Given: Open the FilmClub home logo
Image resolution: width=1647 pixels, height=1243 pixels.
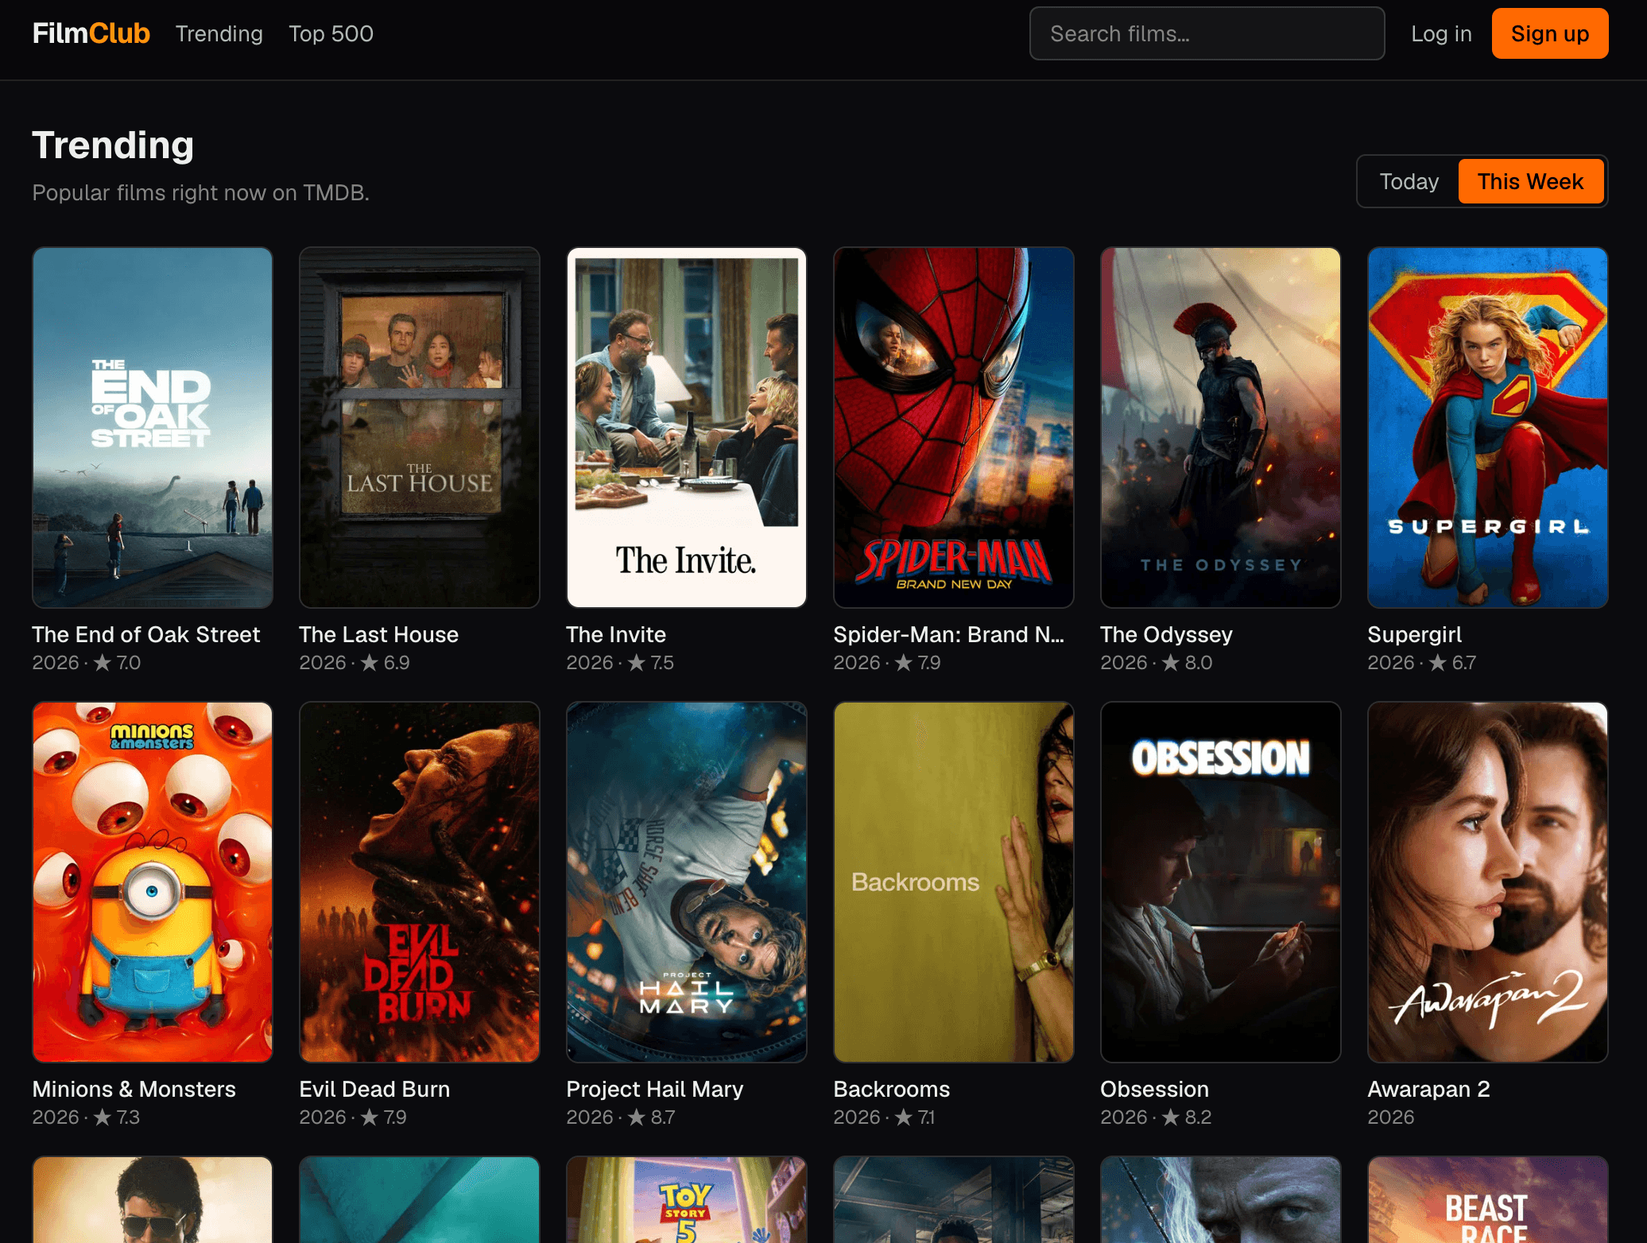Looking at the screenshot, I should point(91,33).
